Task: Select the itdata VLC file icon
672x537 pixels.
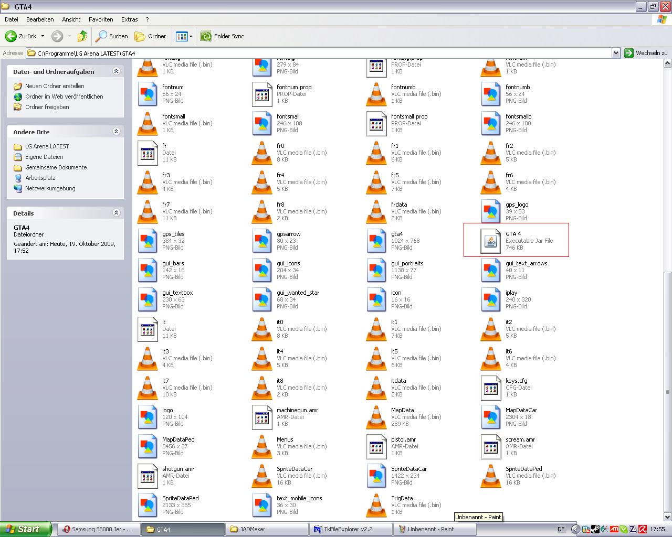Action: point(376,388)
